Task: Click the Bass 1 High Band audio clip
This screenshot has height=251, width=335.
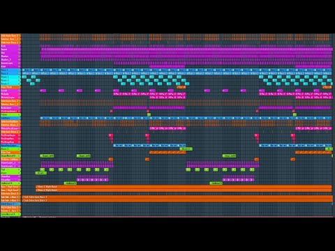Action: pyautogui.click(x=184, y=187)
